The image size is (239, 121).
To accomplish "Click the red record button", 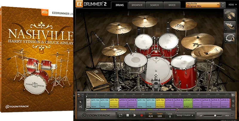I will [x=142, y=115].
